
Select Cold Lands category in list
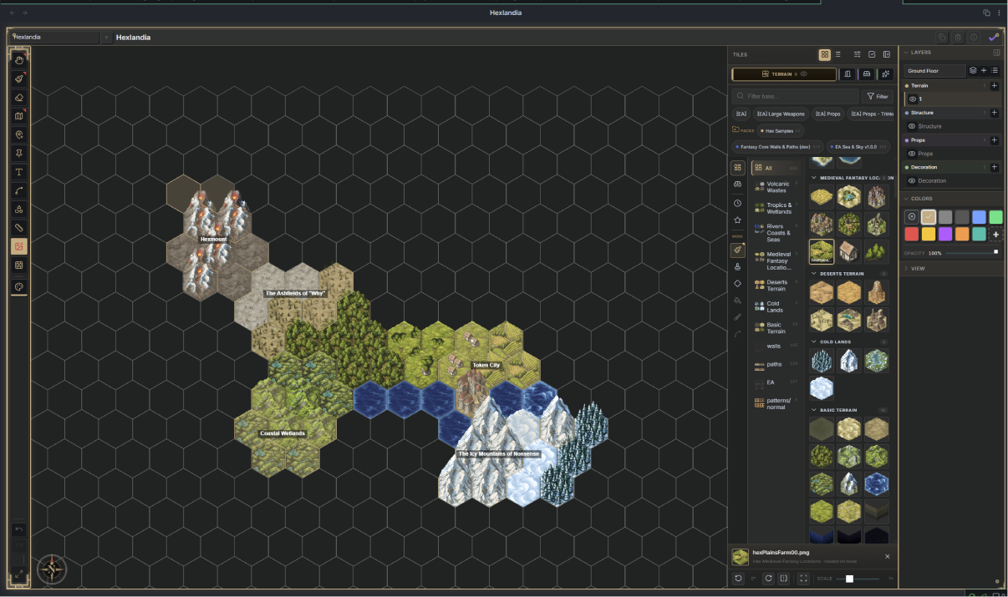[x=776, y=306]
